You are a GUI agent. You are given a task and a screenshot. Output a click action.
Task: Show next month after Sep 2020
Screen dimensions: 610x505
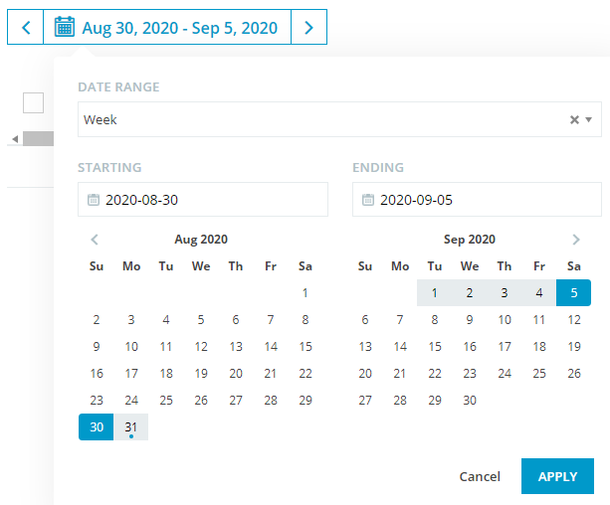click(x=576, y=240)
